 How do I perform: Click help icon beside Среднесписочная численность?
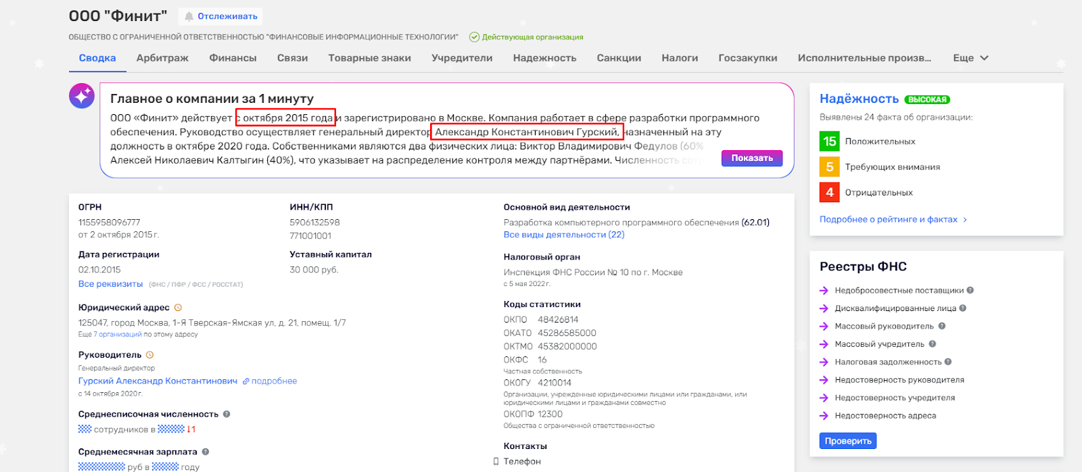227,415
